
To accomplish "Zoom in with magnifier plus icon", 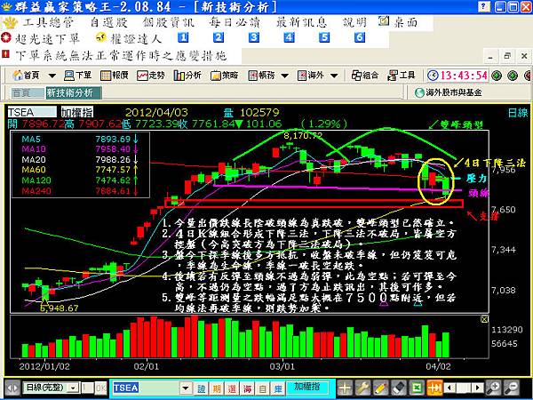I will (x=493, y=388).
